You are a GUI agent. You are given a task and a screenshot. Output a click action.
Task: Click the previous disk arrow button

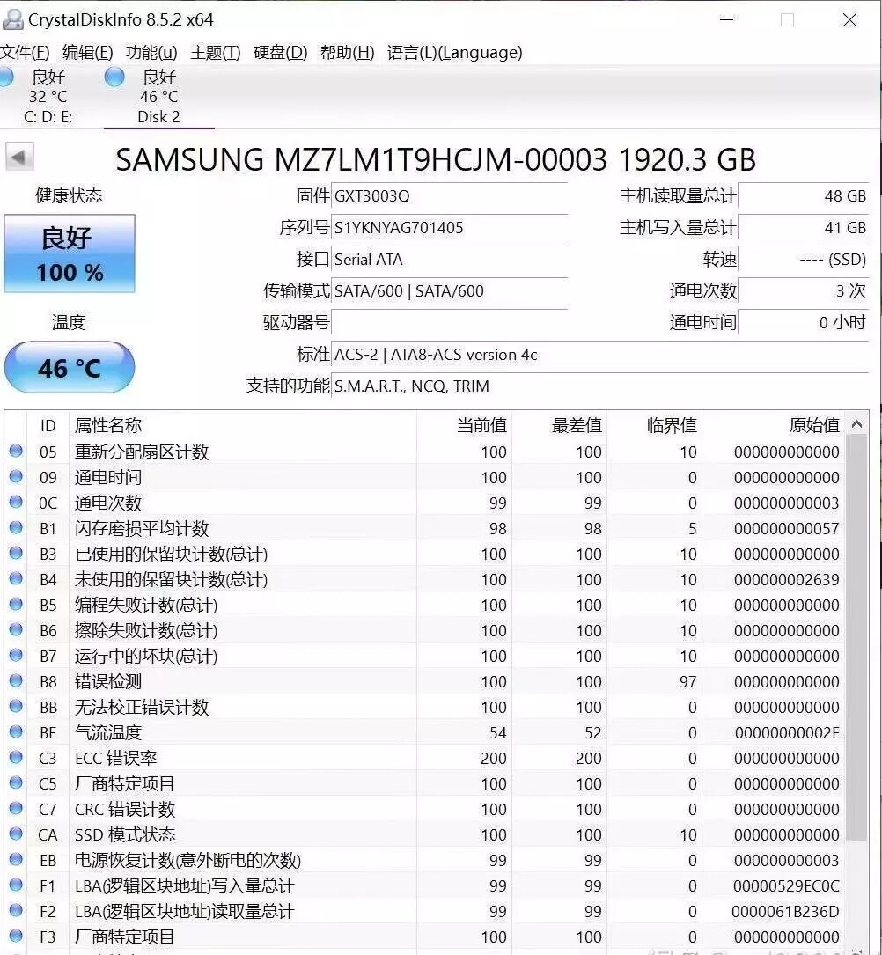pos(19,158)
